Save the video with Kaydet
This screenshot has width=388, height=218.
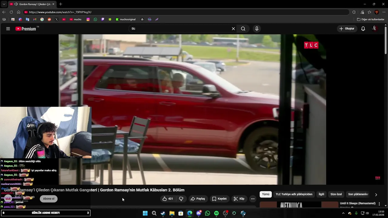(x=219, y=199)
